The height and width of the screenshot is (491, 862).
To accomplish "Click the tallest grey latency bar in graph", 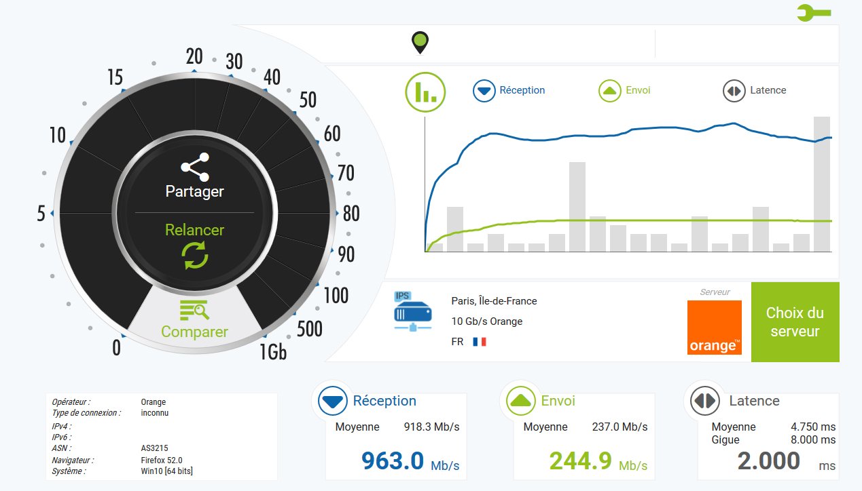I will tap(822, 184).
